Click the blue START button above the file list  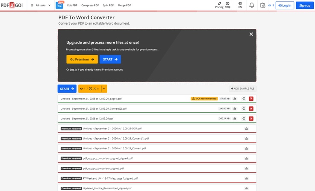67,88
